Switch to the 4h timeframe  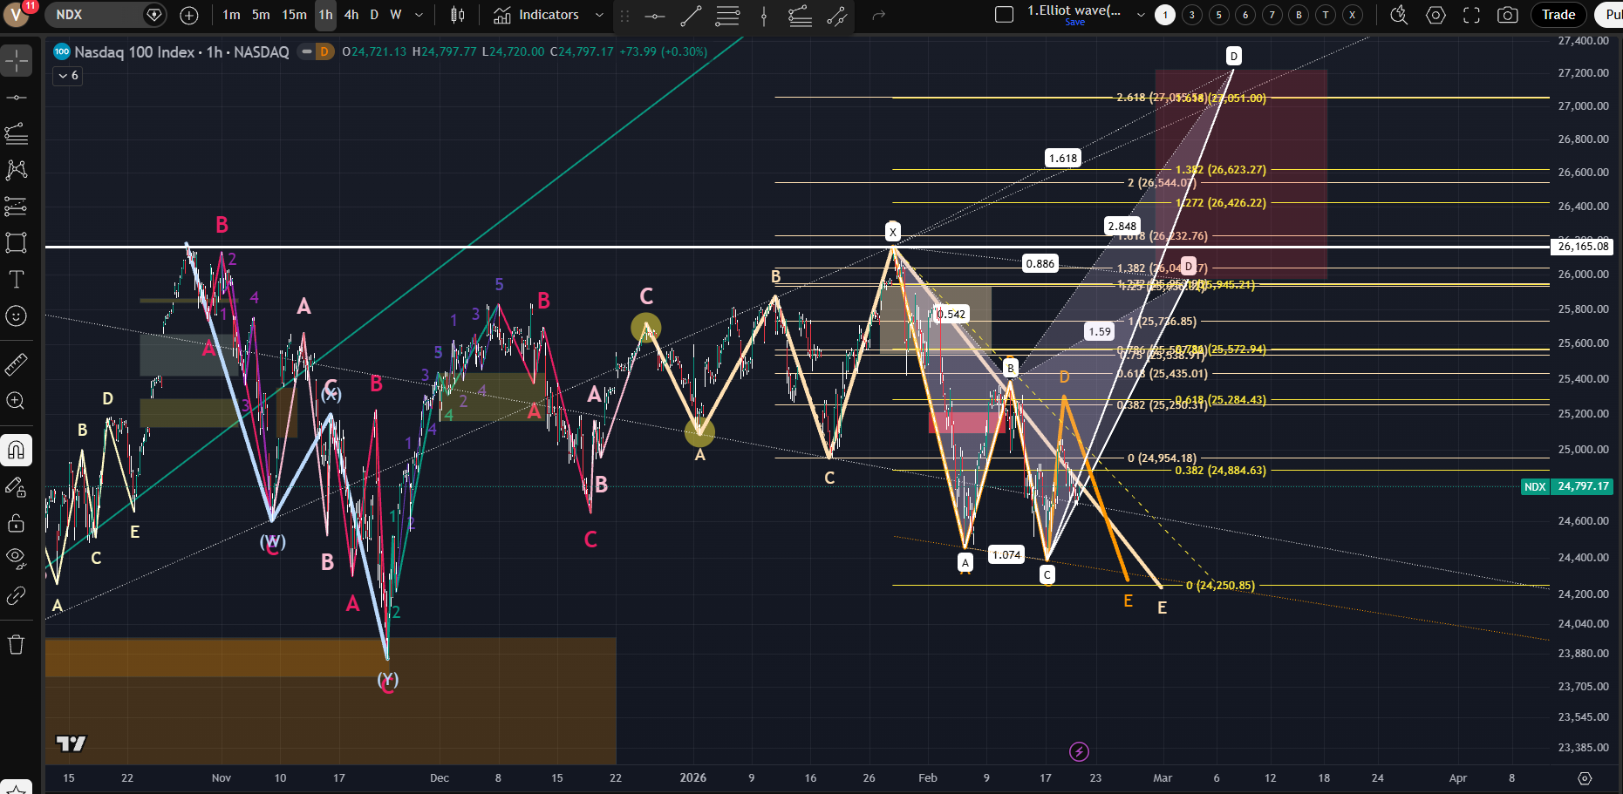351,15
